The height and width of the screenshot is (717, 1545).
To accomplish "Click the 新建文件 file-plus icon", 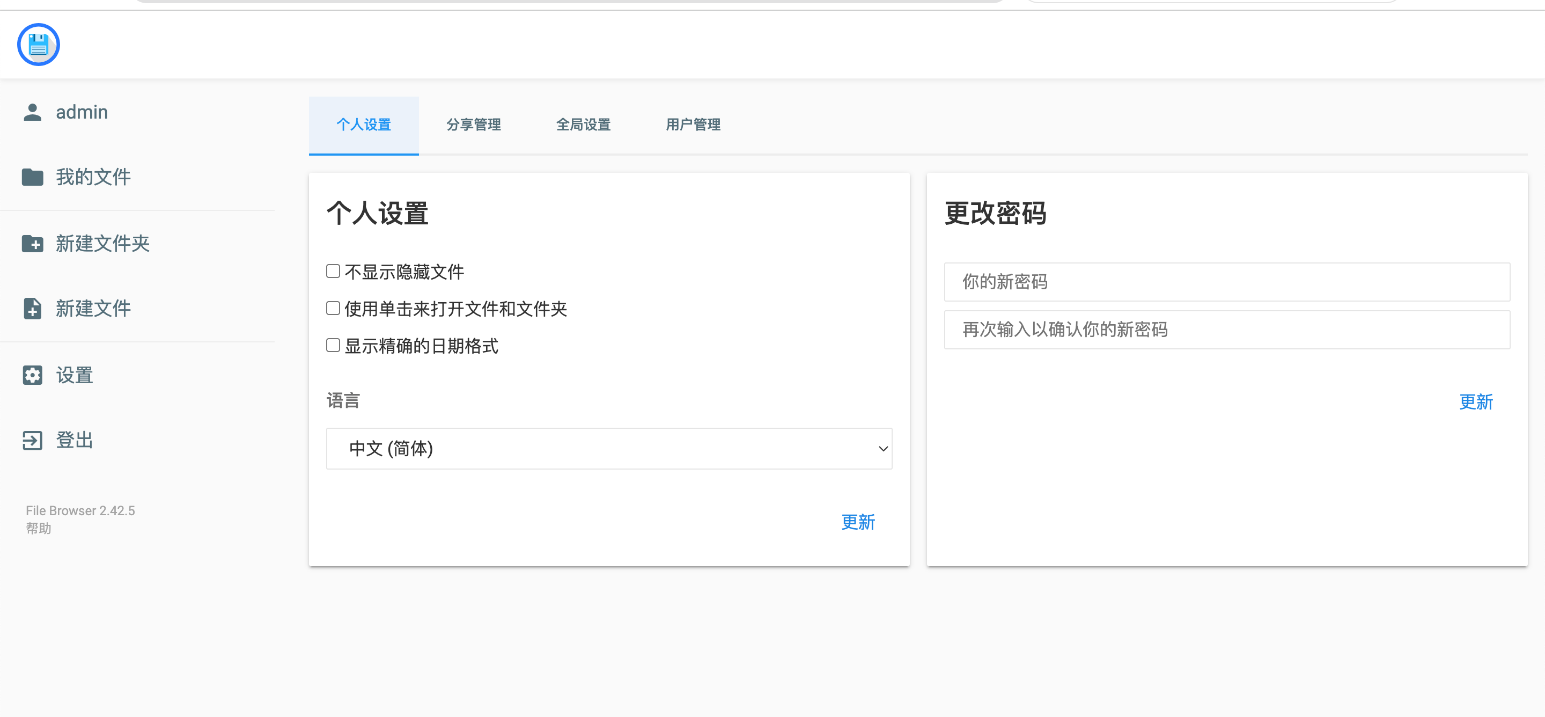I will tap(32, 309).
